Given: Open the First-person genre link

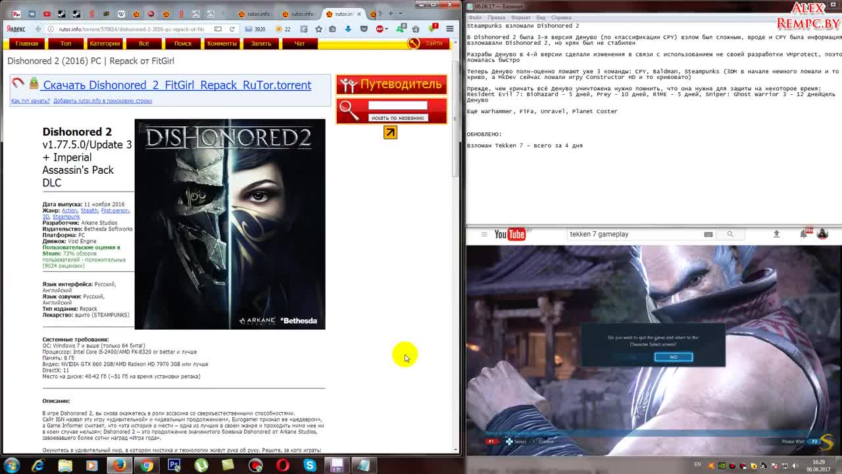Looking at the screenshot, I should 114,211.
